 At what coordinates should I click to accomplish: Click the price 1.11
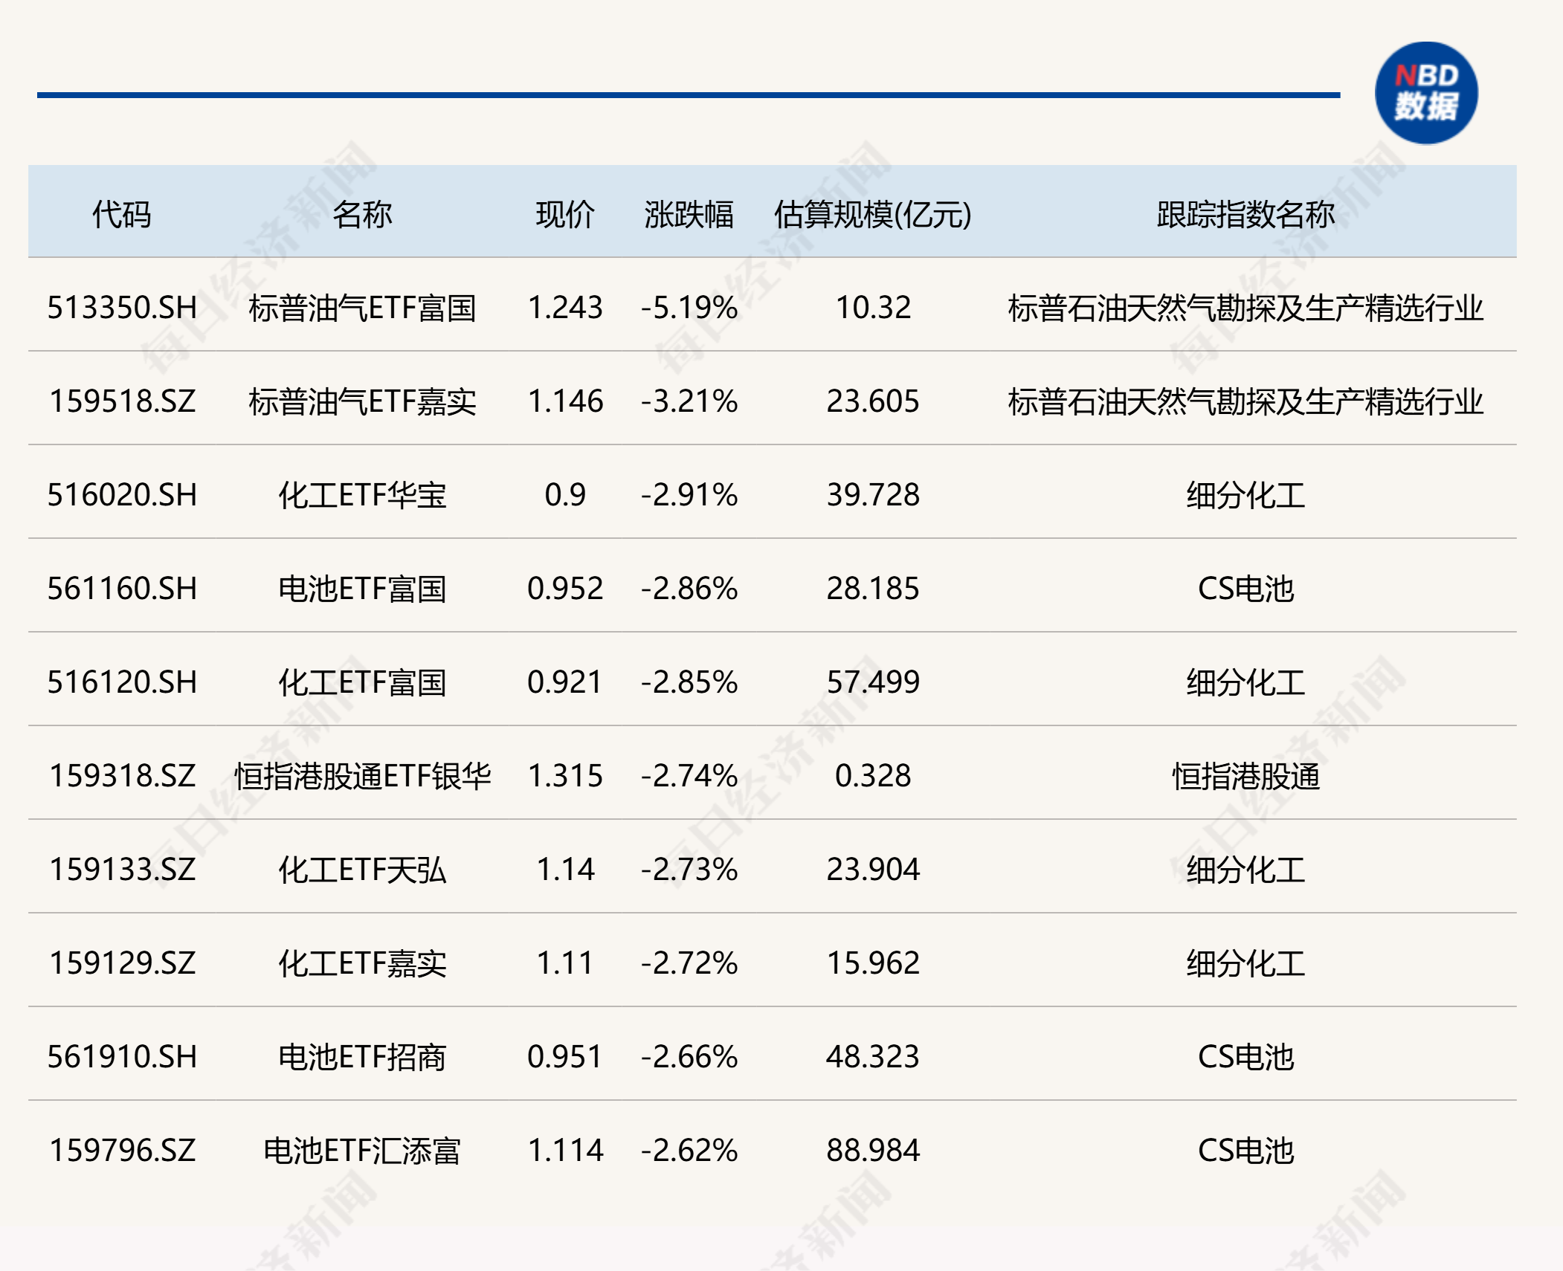[x=565, y=963]
